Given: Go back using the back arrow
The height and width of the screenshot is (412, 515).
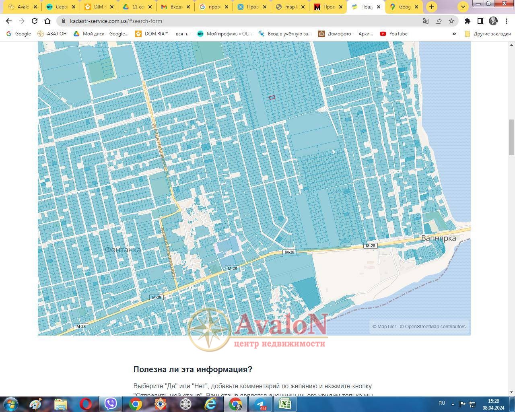Looking at the screenshot, I should [x=9, y=21].
